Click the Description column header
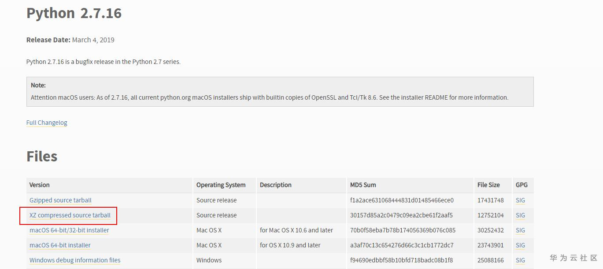The height and width of the screenshot is (269, 603). click(x=275, y=185)
